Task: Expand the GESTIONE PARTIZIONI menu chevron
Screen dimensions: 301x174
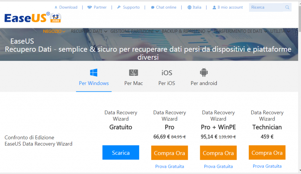Action: (x=157, y=31)
